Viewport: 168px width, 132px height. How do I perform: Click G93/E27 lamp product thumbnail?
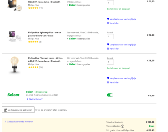click(x=15, y=5)
